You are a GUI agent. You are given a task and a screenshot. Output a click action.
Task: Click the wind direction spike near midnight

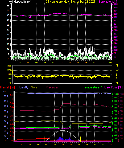click(x=110, y=73)
